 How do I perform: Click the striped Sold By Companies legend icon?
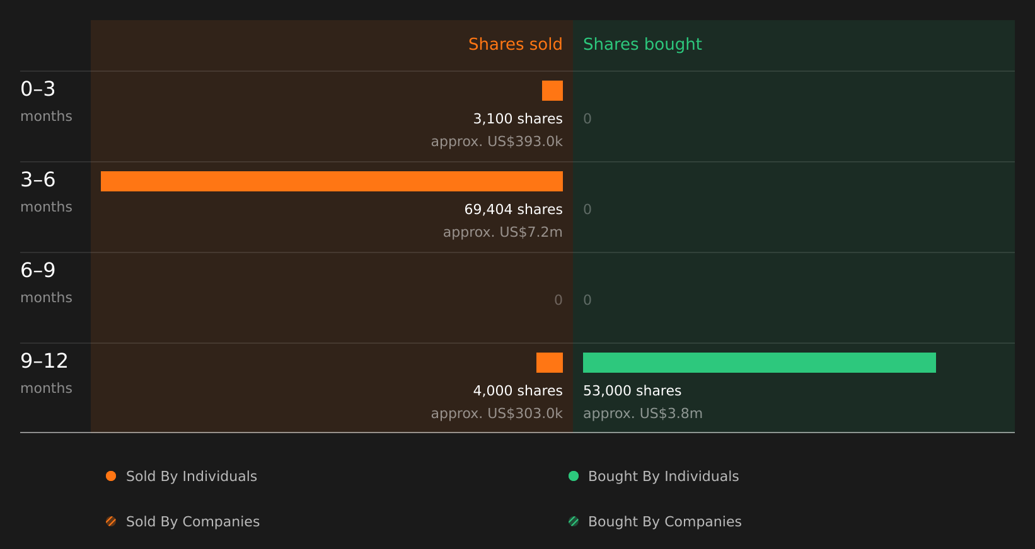pyautogui.click(x=111, y=521)
